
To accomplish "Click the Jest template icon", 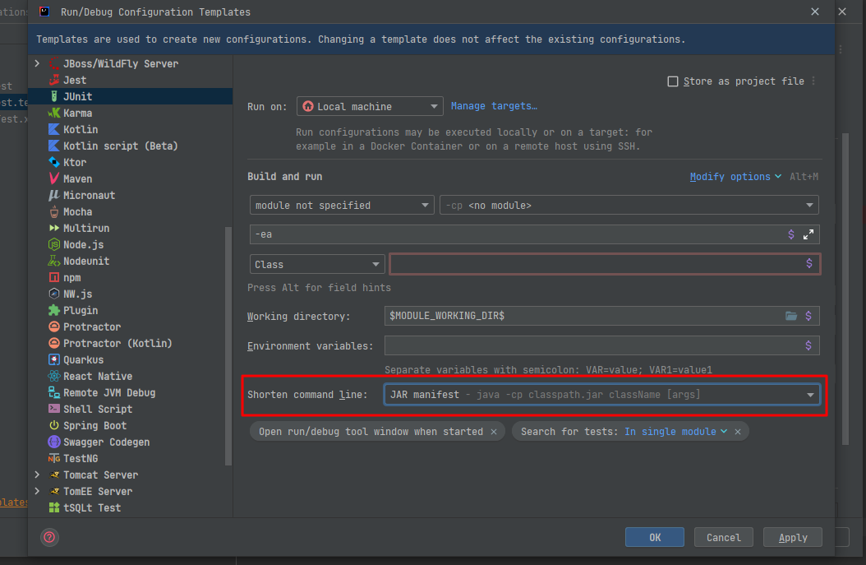I will click(54, 80).
